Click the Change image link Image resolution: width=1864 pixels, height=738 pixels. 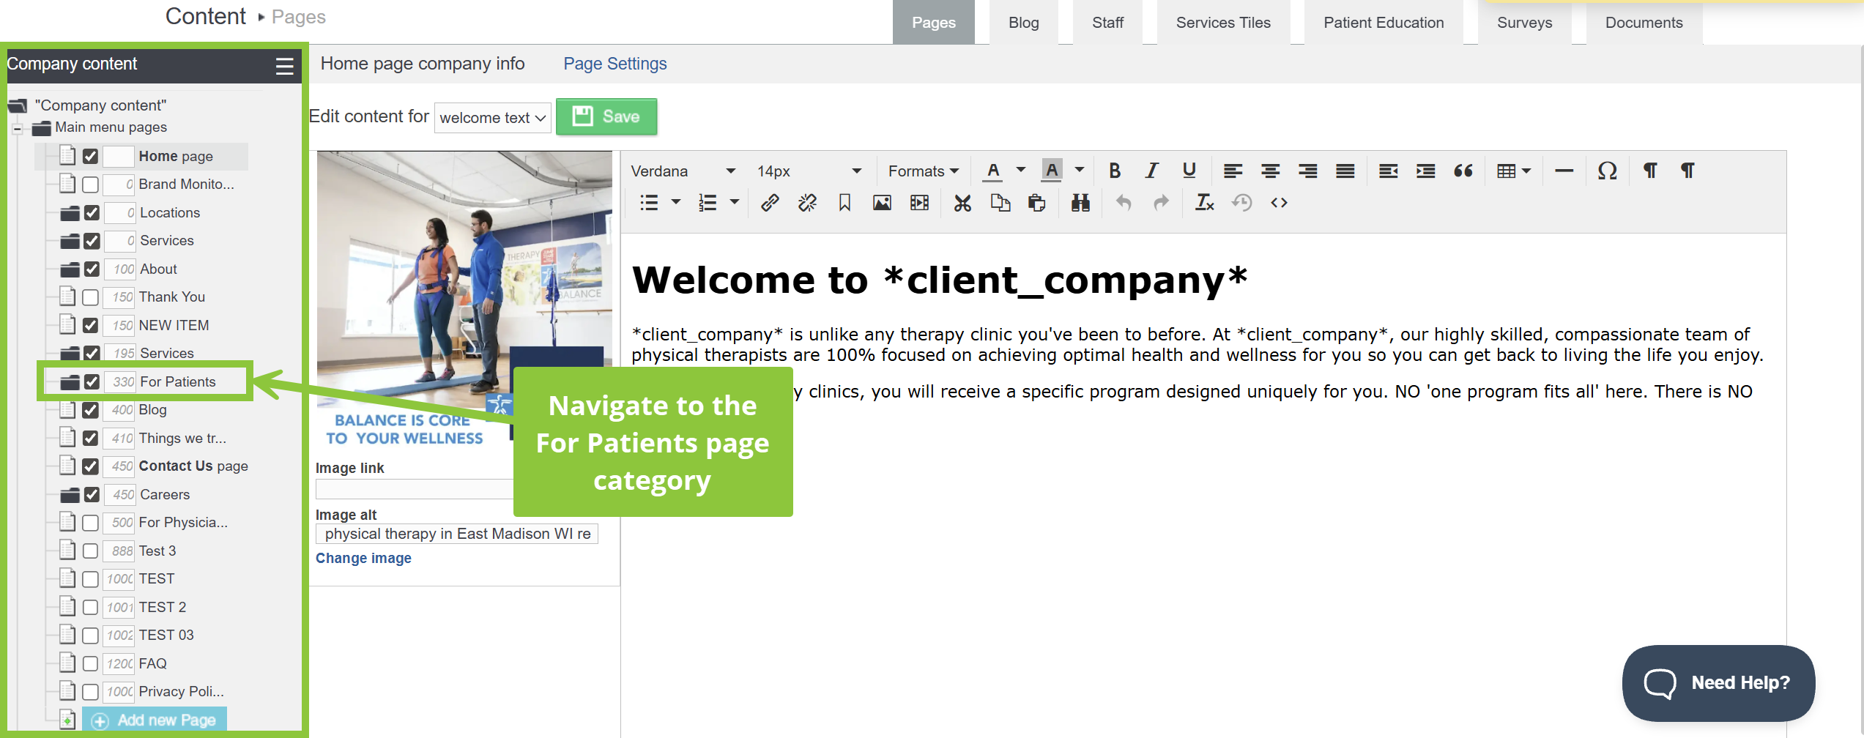[363, 559]
